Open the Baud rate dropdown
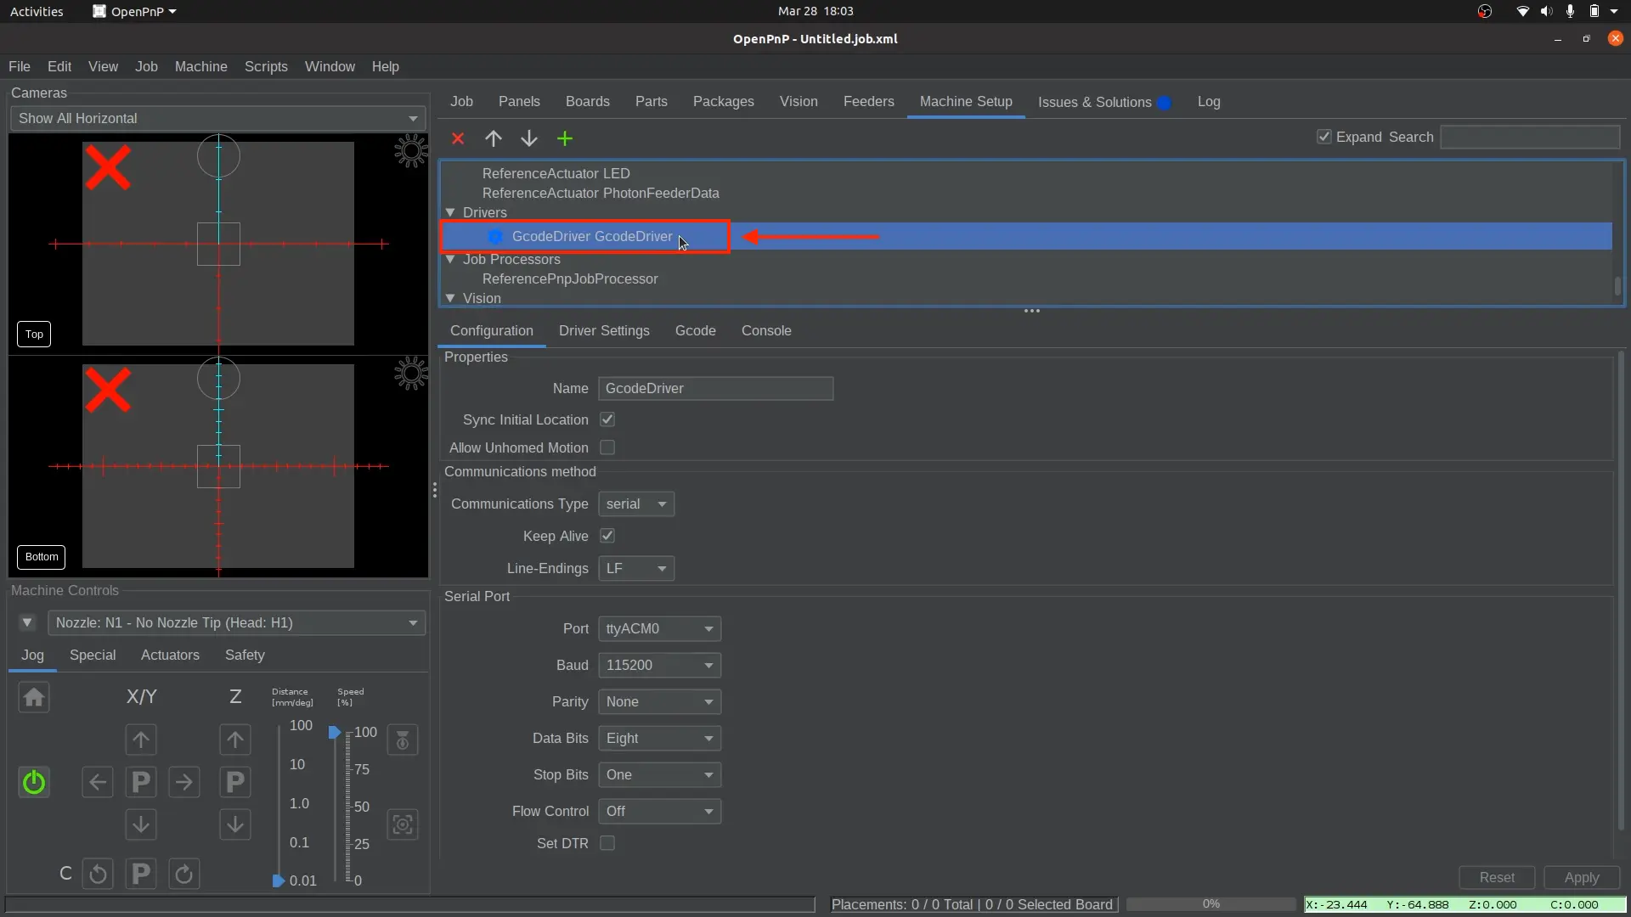Screen dimensions: 1631x917 pyautogui.click(x=659, y=665)
